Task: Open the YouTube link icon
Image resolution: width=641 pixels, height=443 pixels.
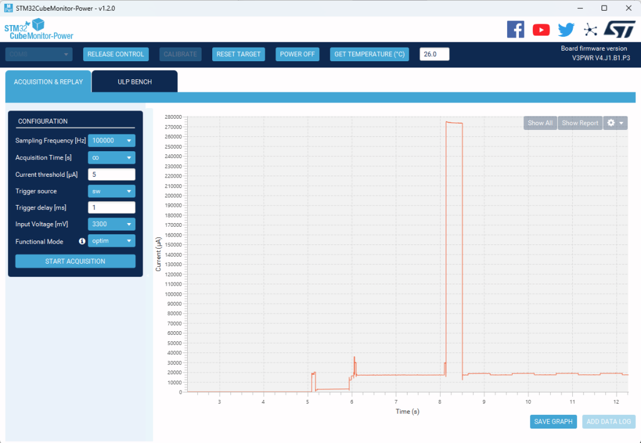Action: tap(541, 30)
